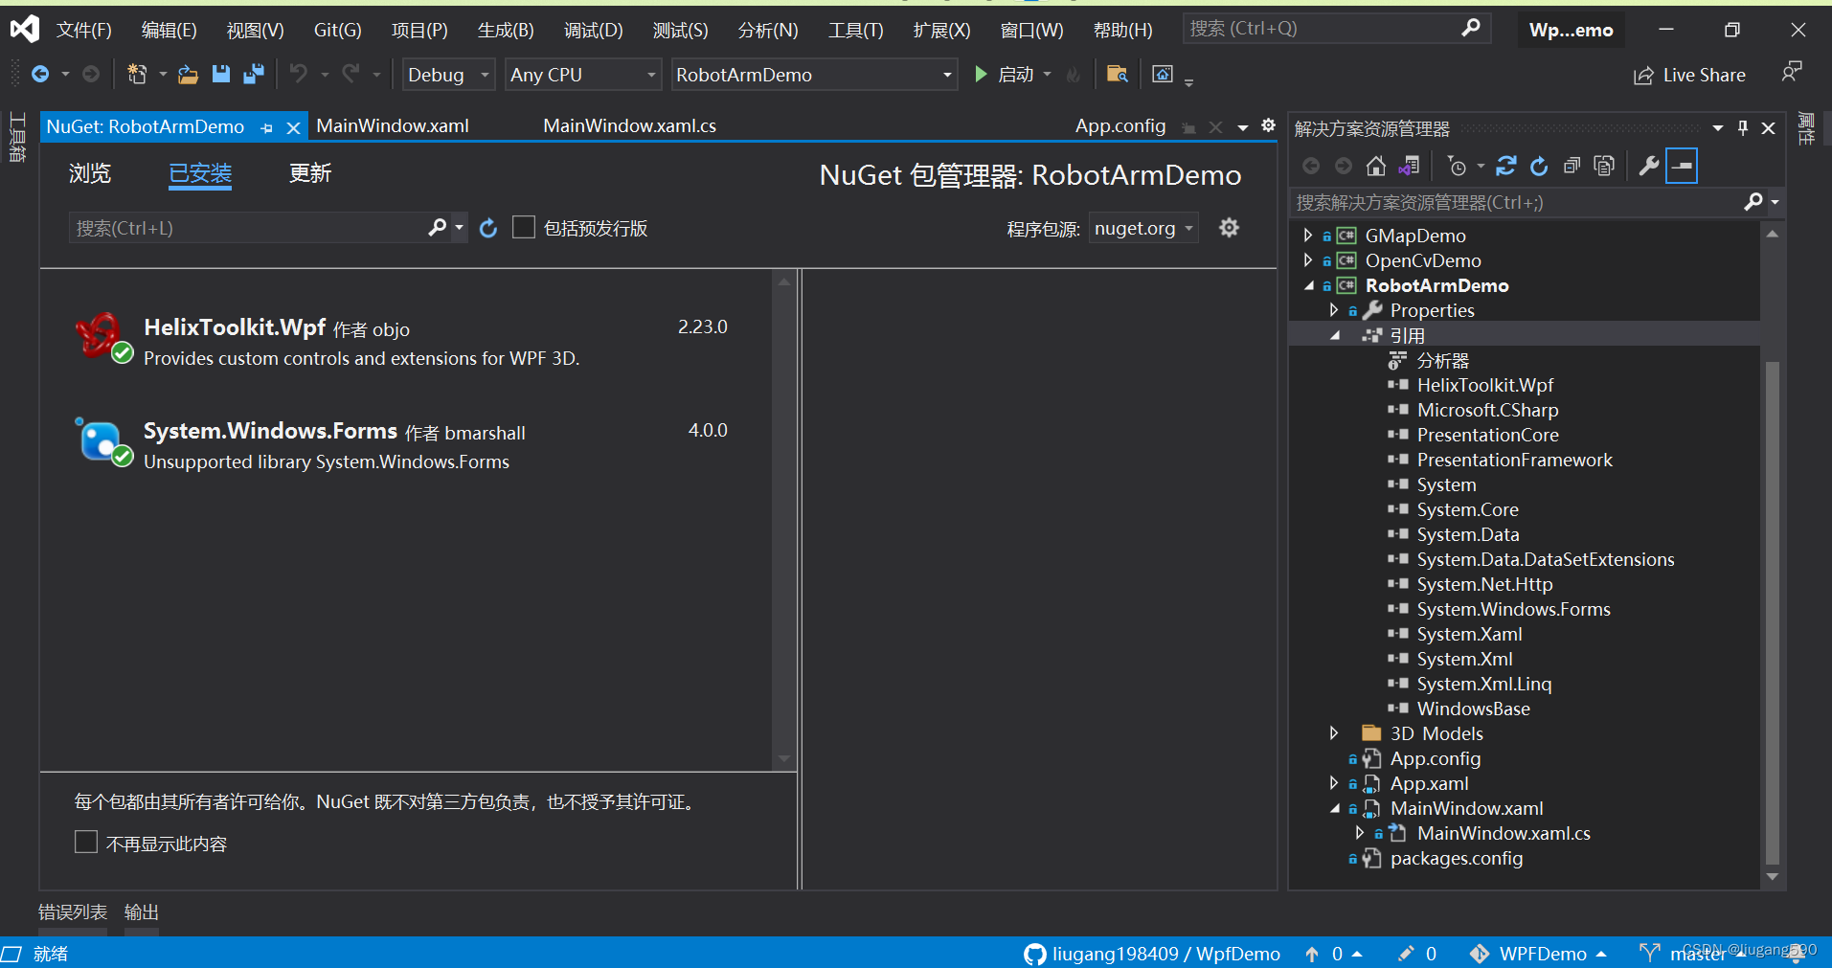The height and width of the screenshot is (968, 1832).
Task: Collapse the RobotArmDemo project node
Action: click(x=1309, y=285)
